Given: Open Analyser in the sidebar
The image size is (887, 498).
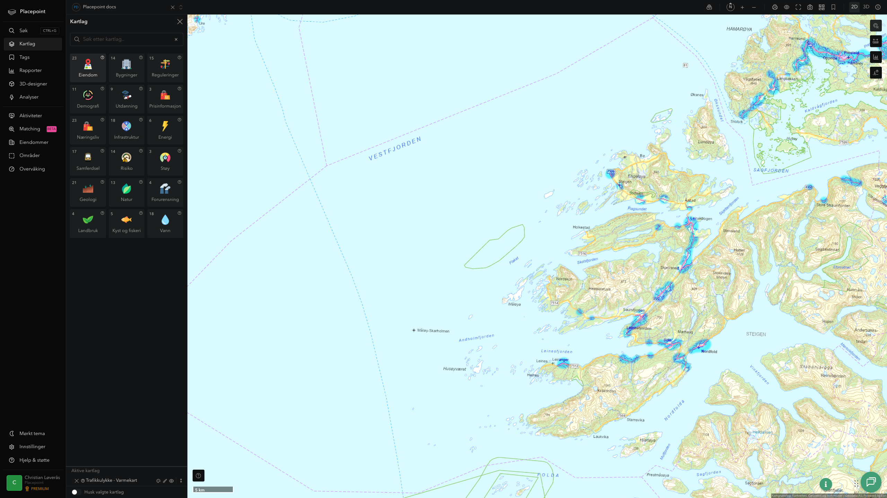Looking at the screenshot, I should [x=33, y=97].
